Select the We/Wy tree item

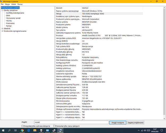pos(9,21)
